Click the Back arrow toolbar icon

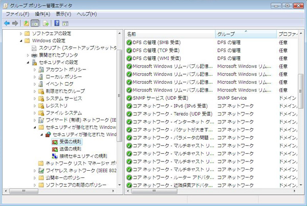click(7, 24)
